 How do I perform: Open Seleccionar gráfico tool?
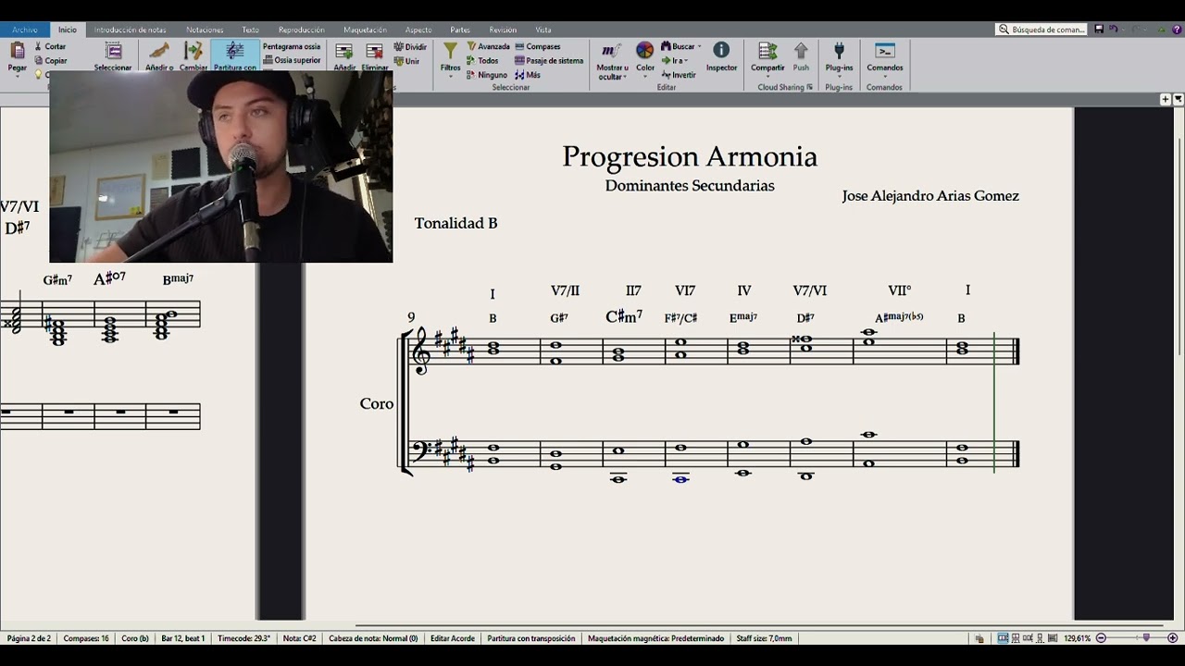[113, 57]
